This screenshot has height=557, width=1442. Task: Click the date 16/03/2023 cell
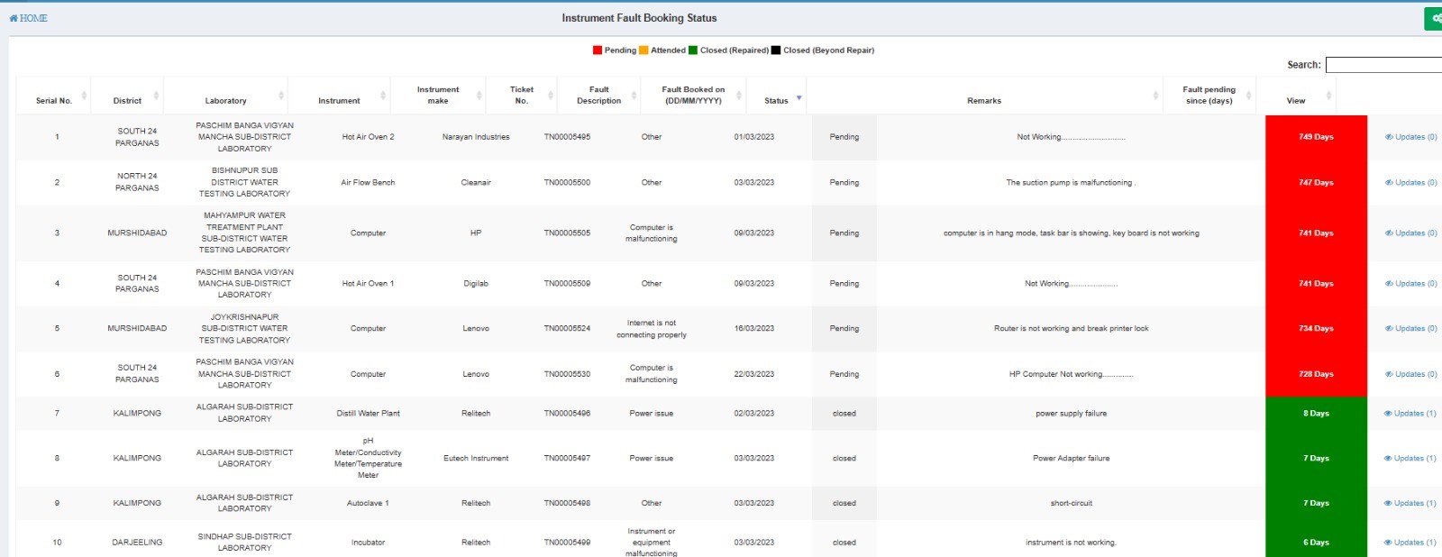[754, 328]
